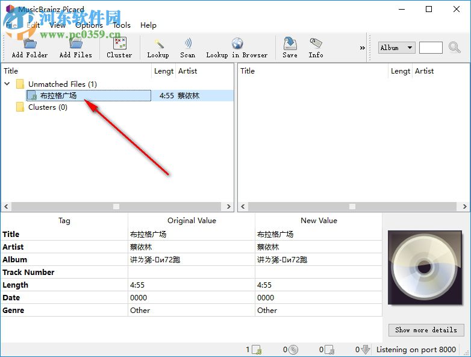The image size is (471, 357).
Task: Click the Original Value column header
Action: pos(192,221)
